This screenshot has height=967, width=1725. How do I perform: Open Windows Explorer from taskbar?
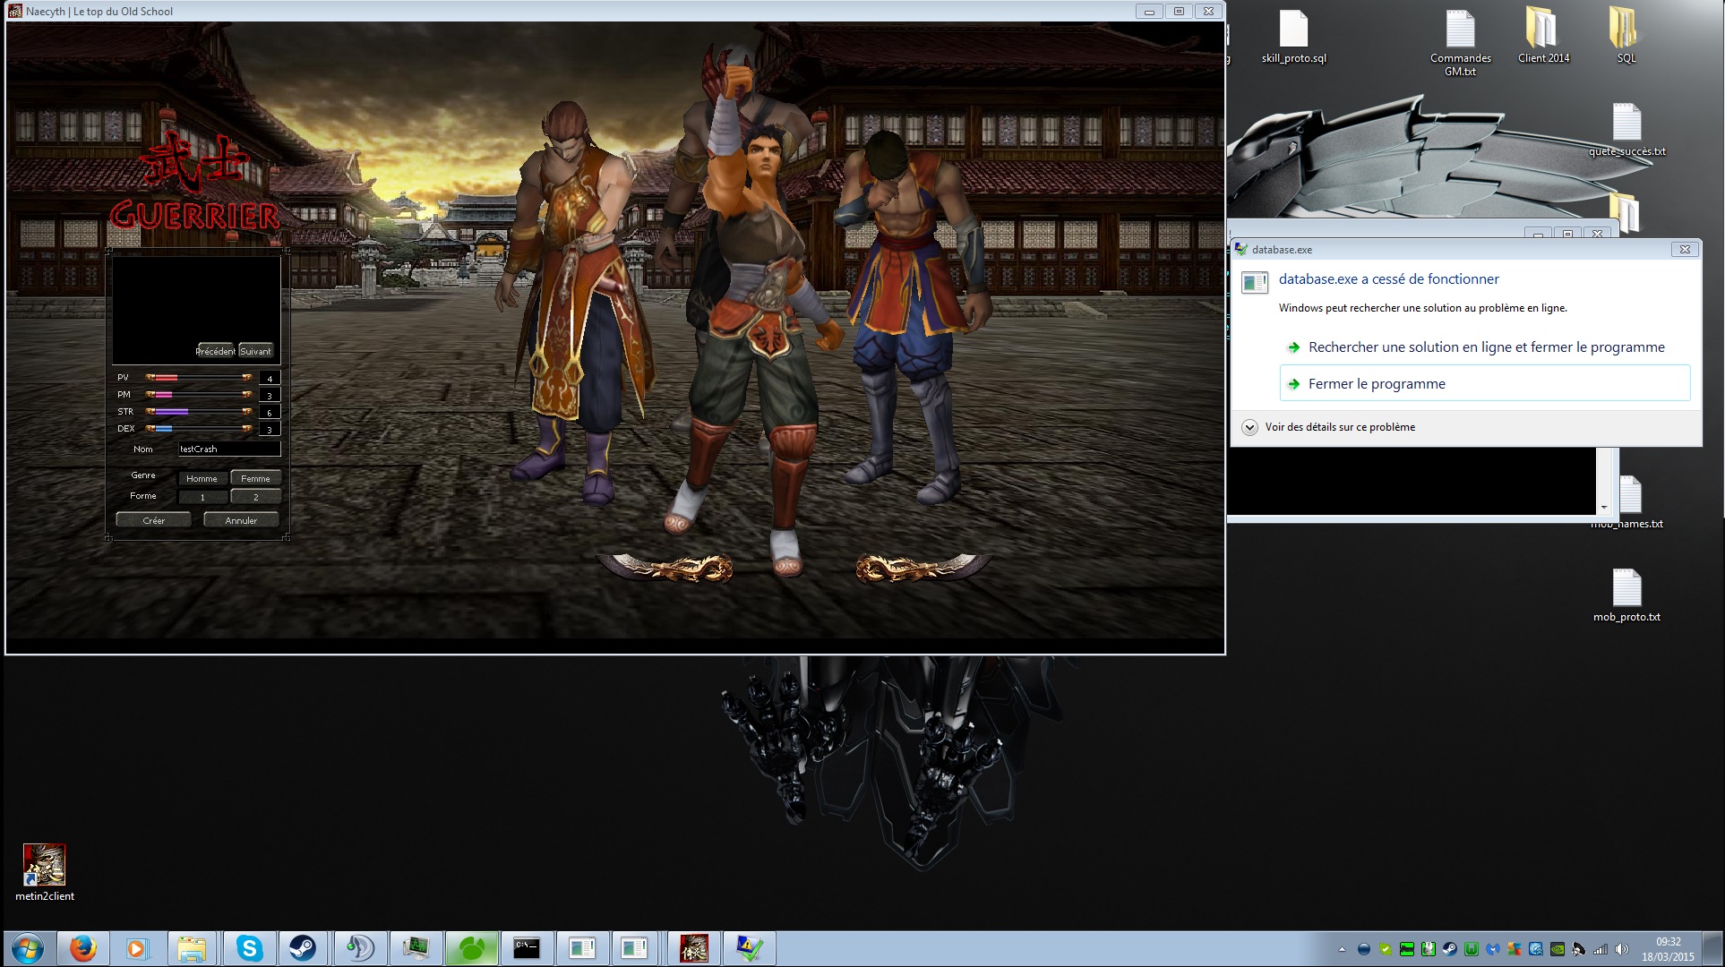[192, 948]
